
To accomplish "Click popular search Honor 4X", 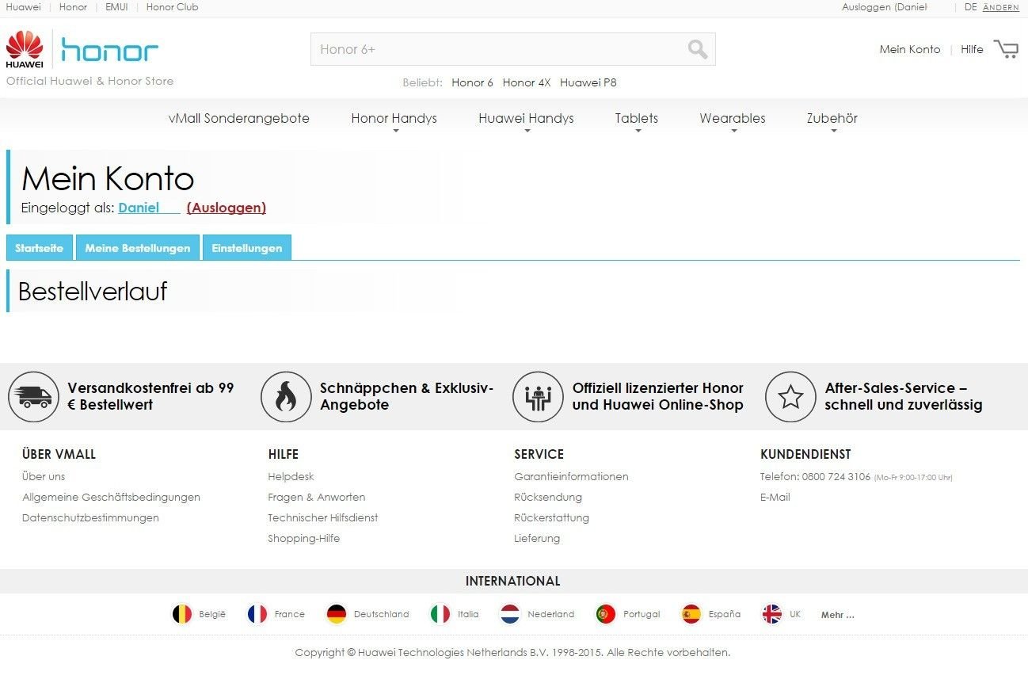I will pos(527,82).
